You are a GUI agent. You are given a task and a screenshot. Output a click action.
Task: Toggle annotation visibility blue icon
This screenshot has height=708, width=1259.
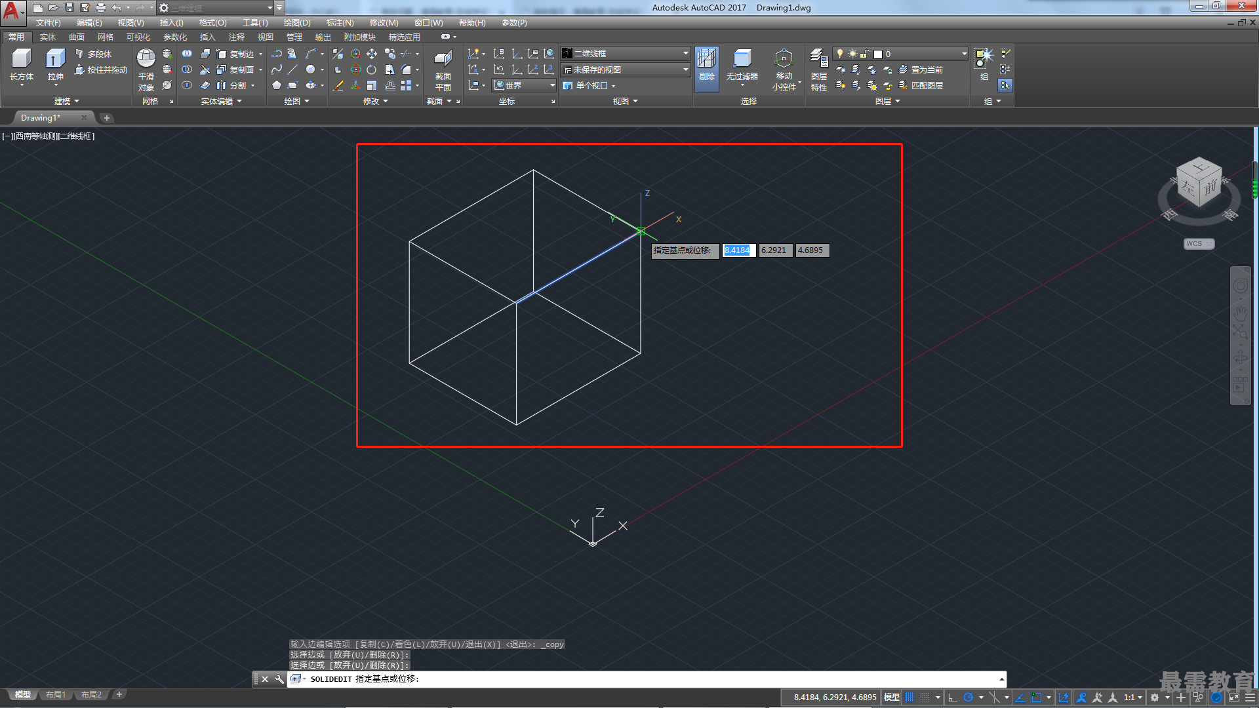click(x=1082, y=698)
